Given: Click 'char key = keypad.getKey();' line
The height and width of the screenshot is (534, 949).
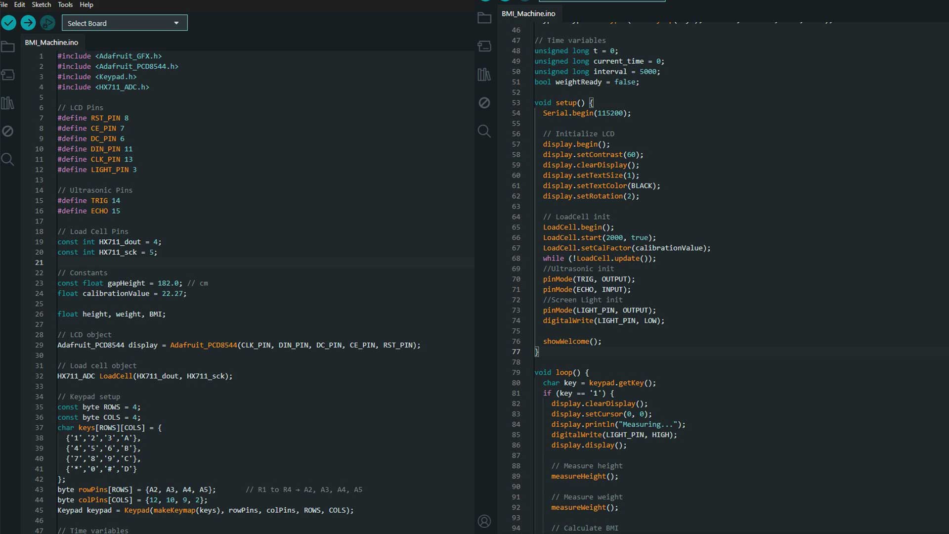Looking at the screenshot, I should [x=600, y=383].
